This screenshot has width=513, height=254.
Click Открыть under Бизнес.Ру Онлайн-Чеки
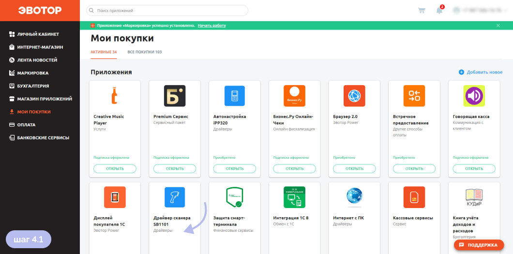294,169
